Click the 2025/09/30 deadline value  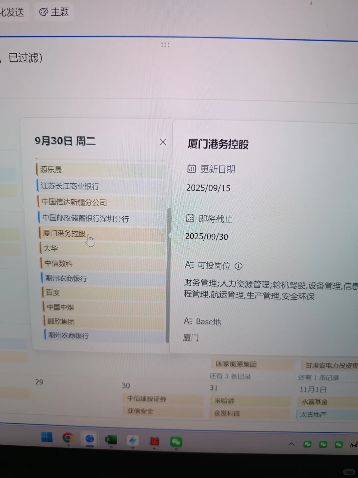point(207,236)
